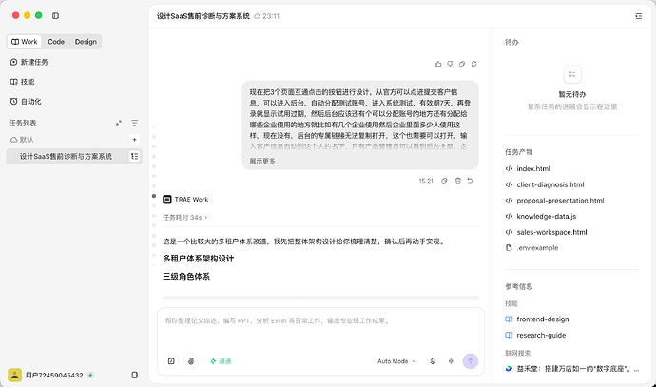Revert to the 15:21 message with undo icon
The width and height of the screenshot is (656, 387).
(471, 181)
